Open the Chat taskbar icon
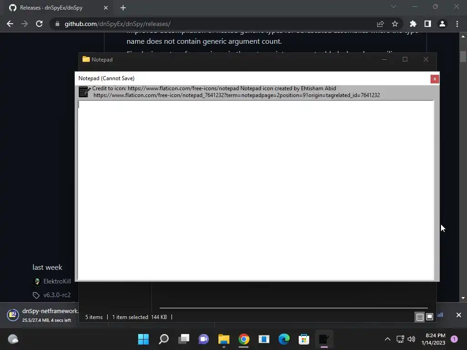This screenshot has width=467, height=350. coord(204,339)
